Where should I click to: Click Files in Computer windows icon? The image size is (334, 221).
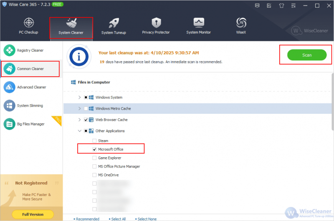pyautogui.click(x=73, y=82)
